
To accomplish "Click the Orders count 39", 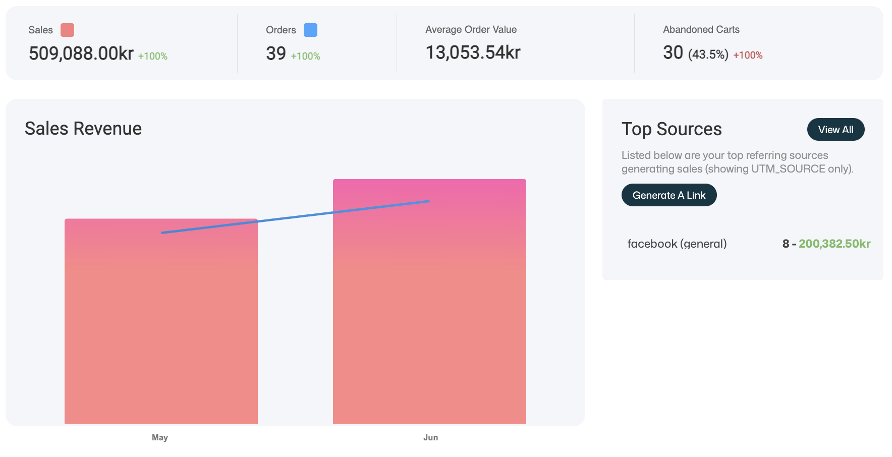I will [276, 53].
